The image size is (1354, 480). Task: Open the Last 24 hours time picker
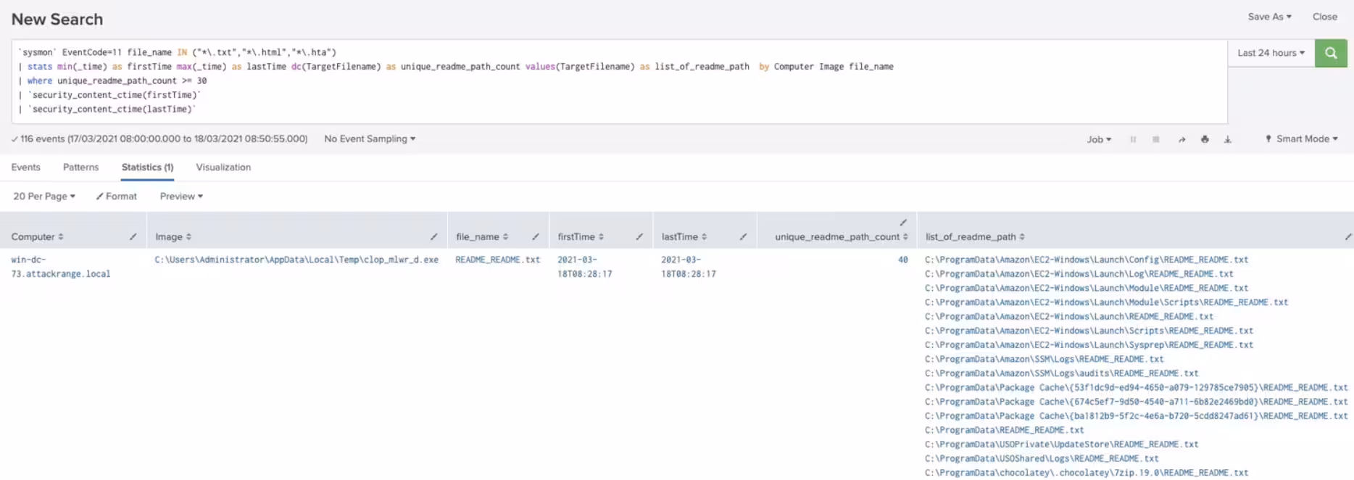(1271, 53)
